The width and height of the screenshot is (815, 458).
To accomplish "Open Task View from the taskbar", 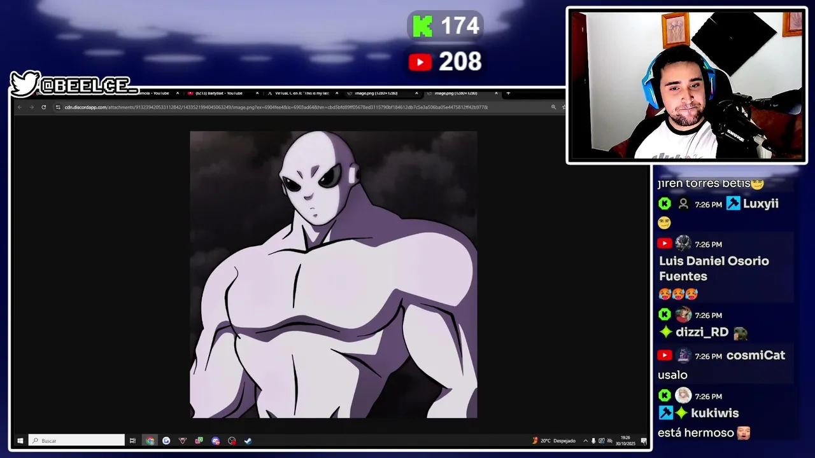I will pos(132,440).
